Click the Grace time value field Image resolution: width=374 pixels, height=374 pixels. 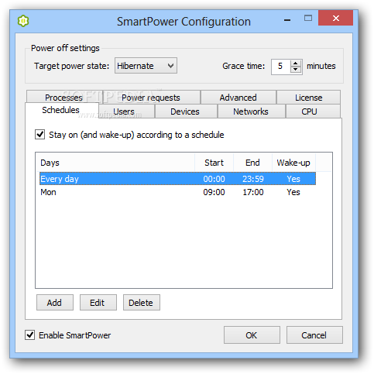[x=280, y=67]
